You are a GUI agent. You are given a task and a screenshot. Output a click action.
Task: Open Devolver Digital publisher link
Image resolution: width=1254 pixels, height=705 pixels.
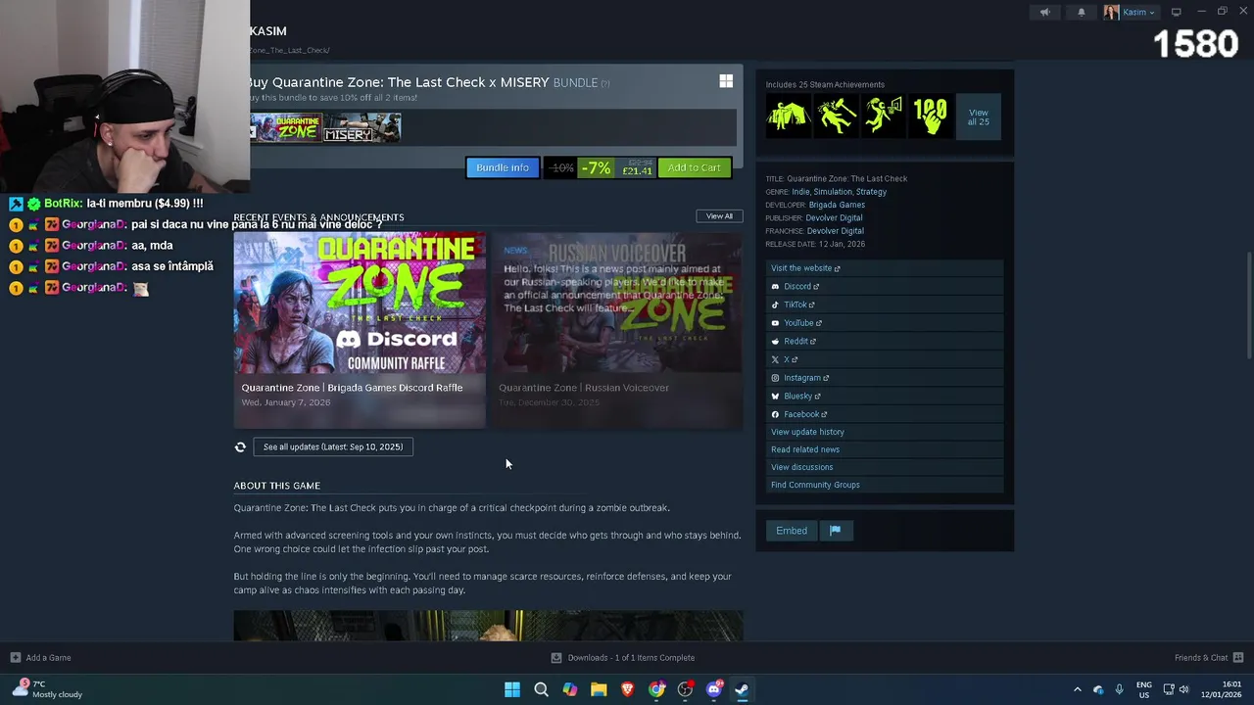[834, 217]
